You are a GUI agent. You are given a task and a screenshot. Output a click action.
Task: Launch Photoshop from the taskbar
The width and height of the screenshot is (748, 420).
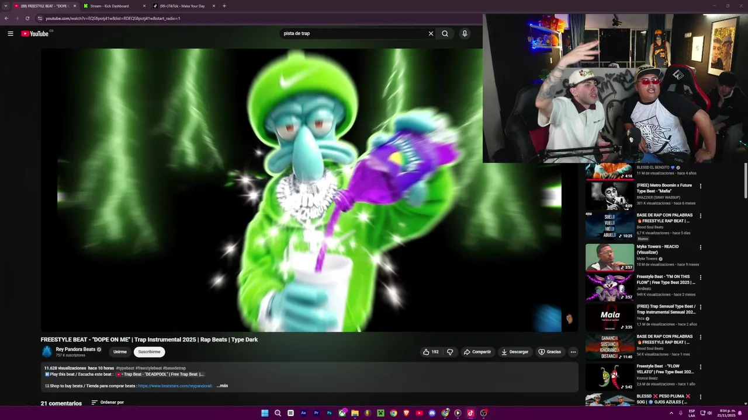click(x=329, y=413)
